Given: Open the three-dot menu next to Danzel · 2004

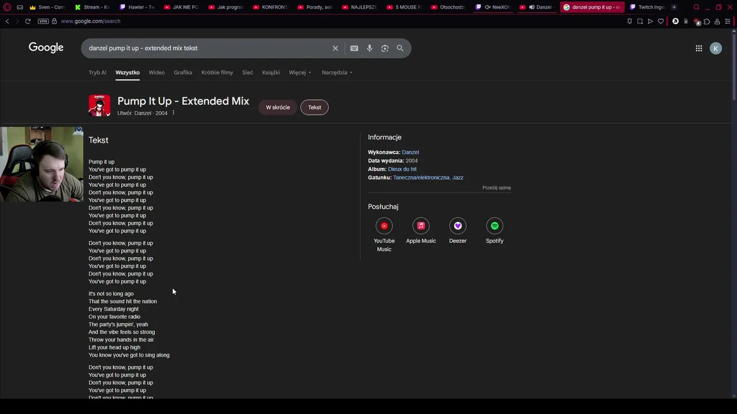Looking at the screenshot, I should pyautogui.click(x=173, y=113).
